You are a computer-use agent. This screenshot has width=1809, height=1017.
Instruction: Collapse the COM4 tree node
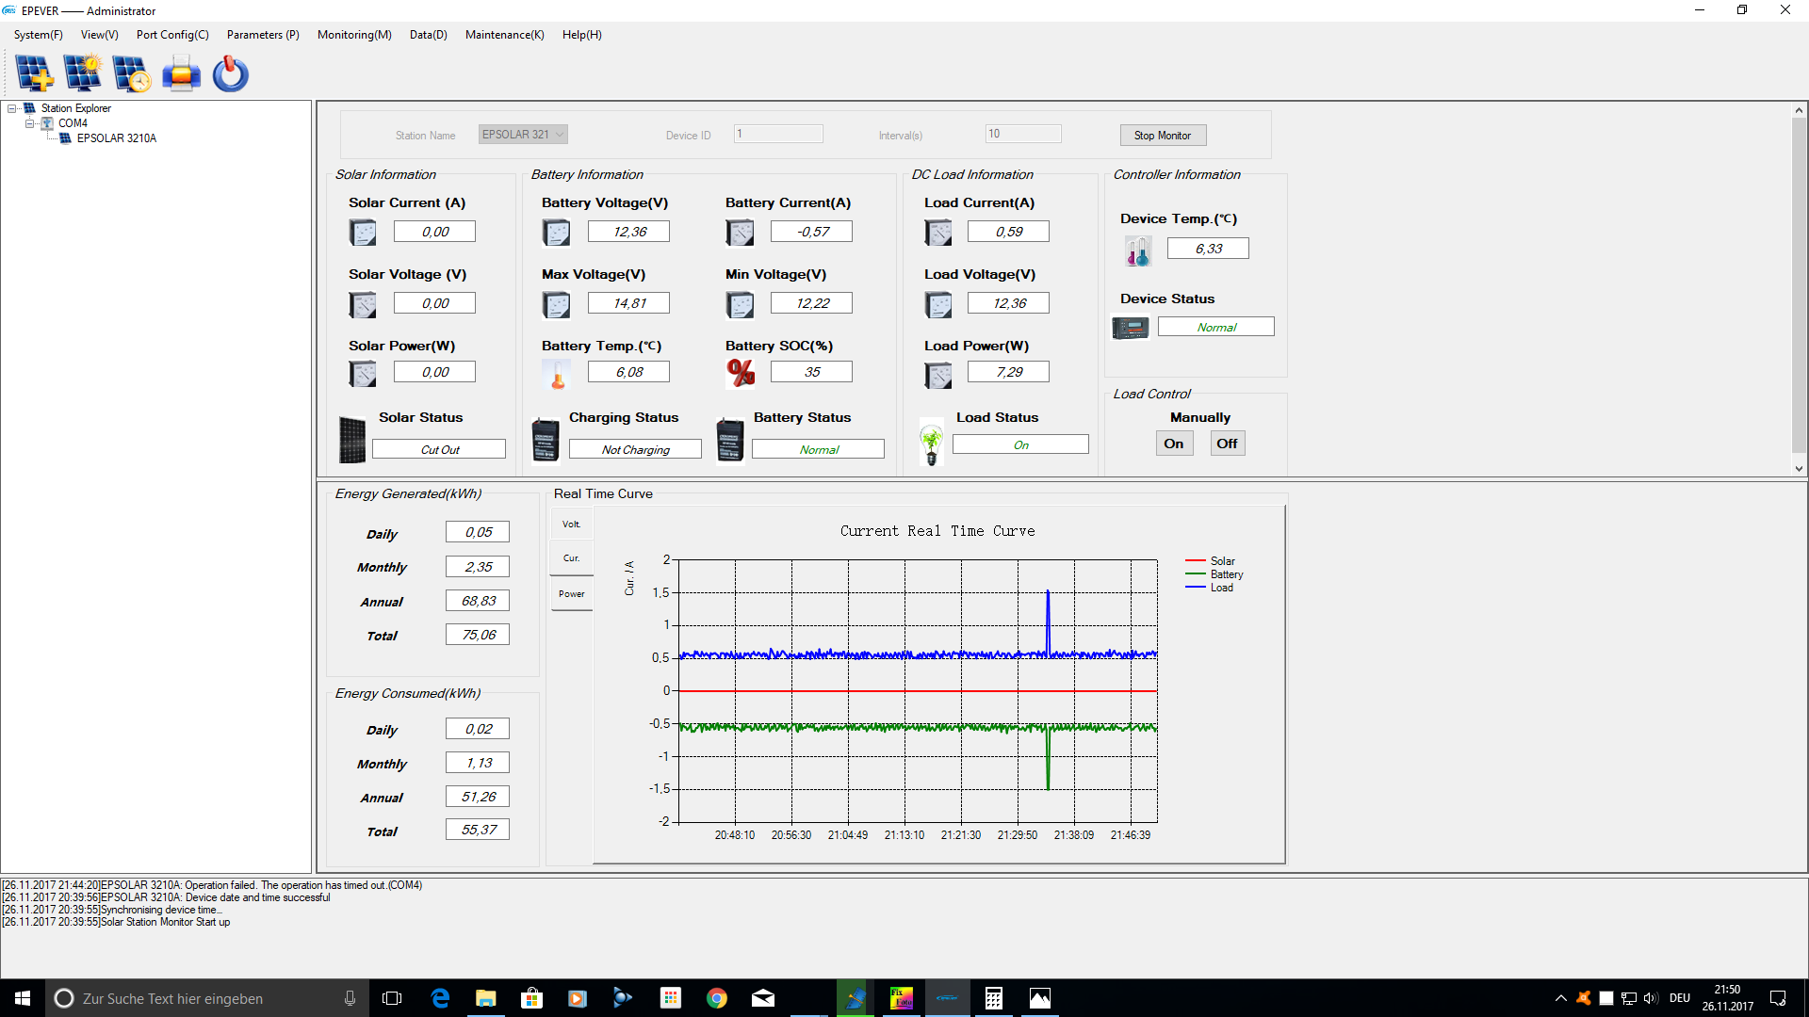point(30,123)
